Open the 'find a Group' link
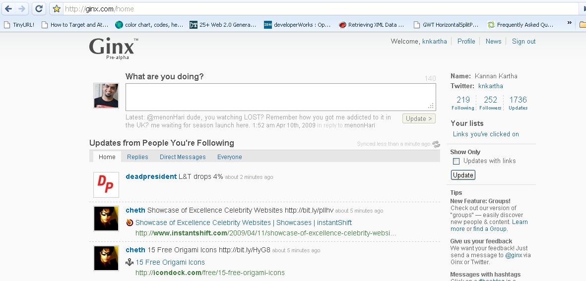This screenshot has height=281, width=586. coord(490,229)
